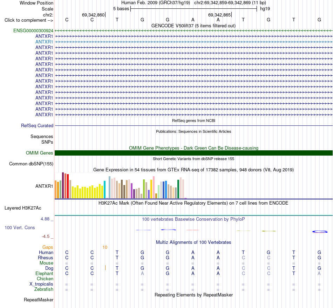Click the orange insertion bar in Dog row

click(x=106, y=268)
